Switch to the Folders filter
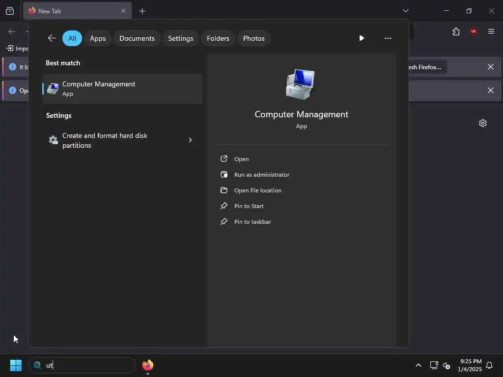This screenshot has height=377, width=503. click(218, 38)
